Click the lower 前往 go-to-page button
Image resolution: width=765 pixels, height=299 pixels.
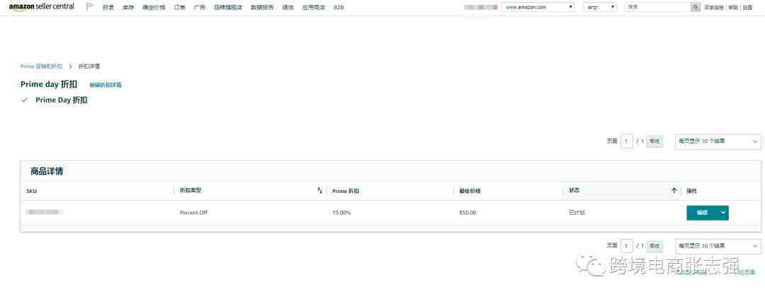[x=654, y=246]
